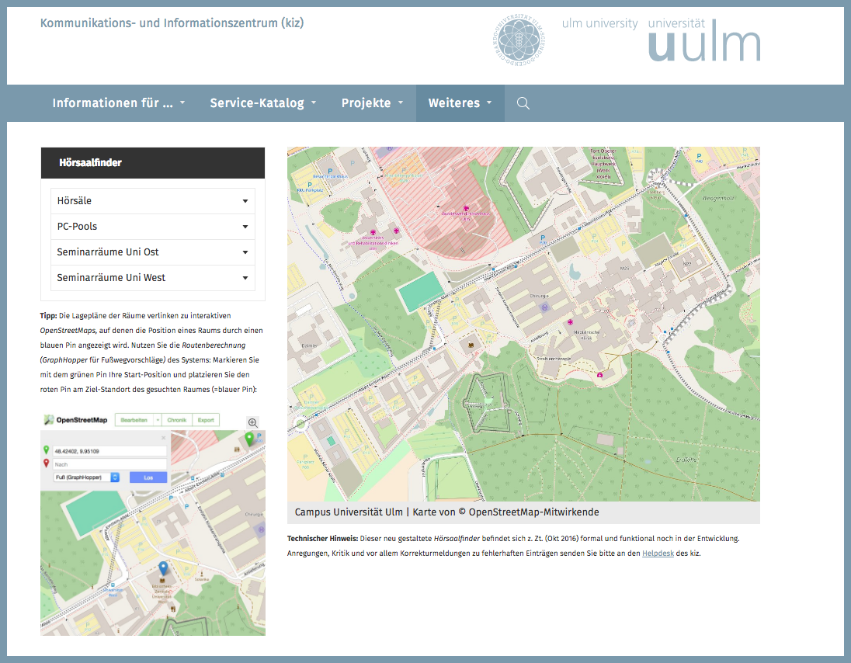Click the search magnifier icon in navbar
851x663 pixels.
523,103
